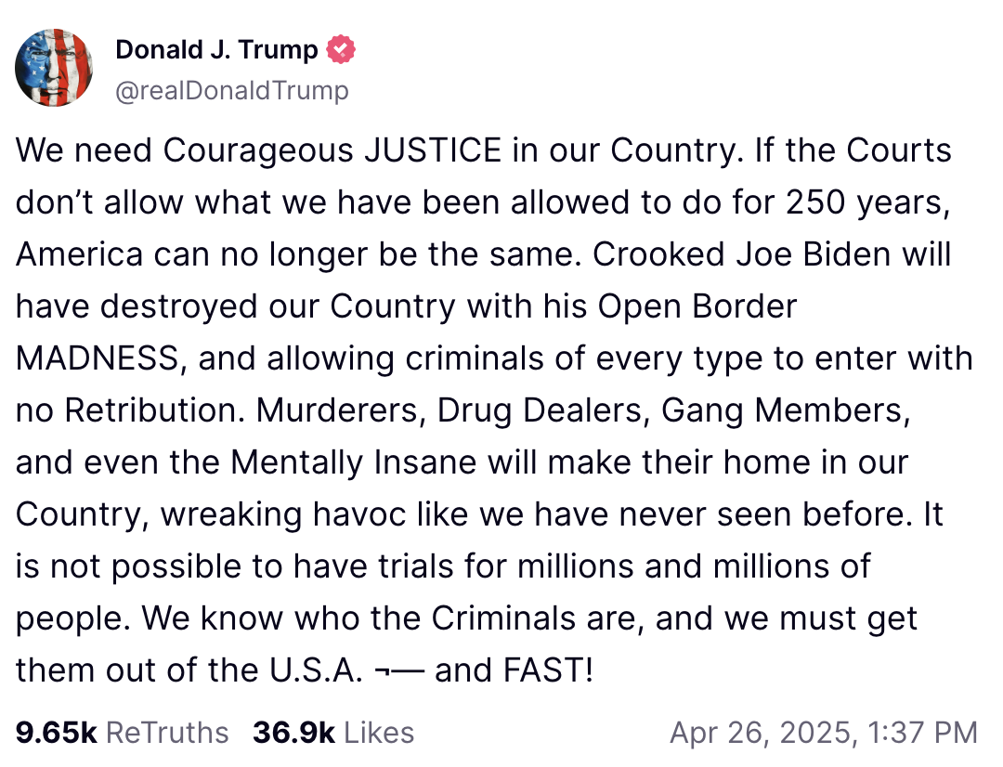Click the word FAST! ending the post

549,670
